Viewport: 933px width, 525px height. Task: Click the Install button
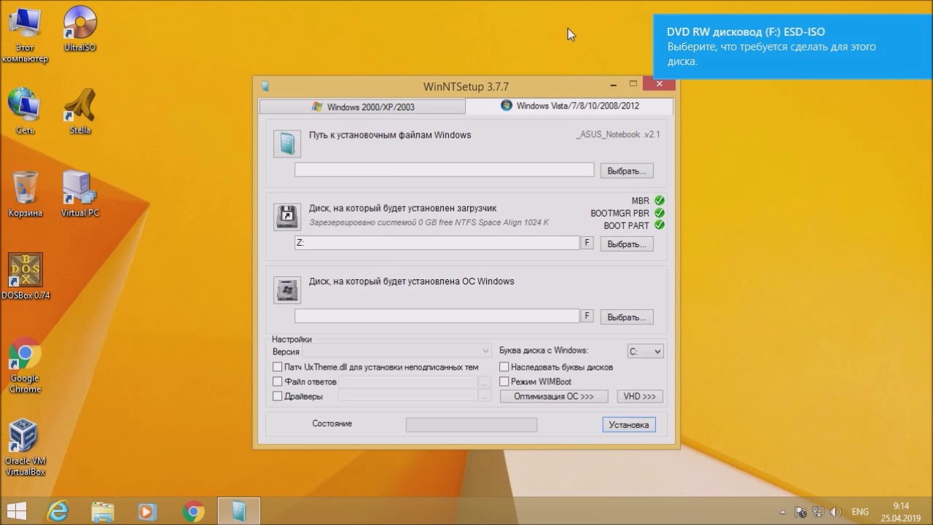click(629, 424)
